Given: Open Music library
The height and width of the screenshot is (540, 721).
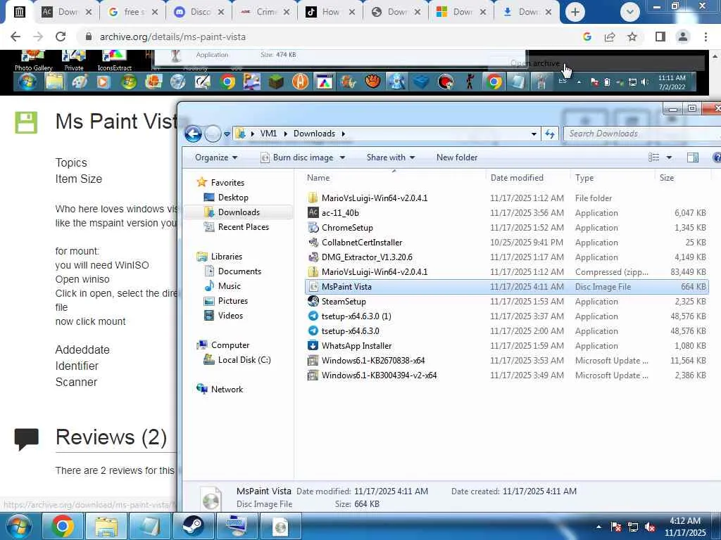Looking at the screenshot, I should click(x=229, y=286).
